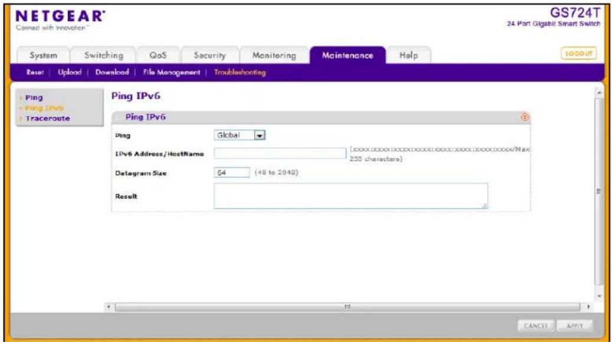The width and height of the screenshot is (612, 342).
Task: Click the vertical scrollbar up arrow
Action: pos(600,93)
